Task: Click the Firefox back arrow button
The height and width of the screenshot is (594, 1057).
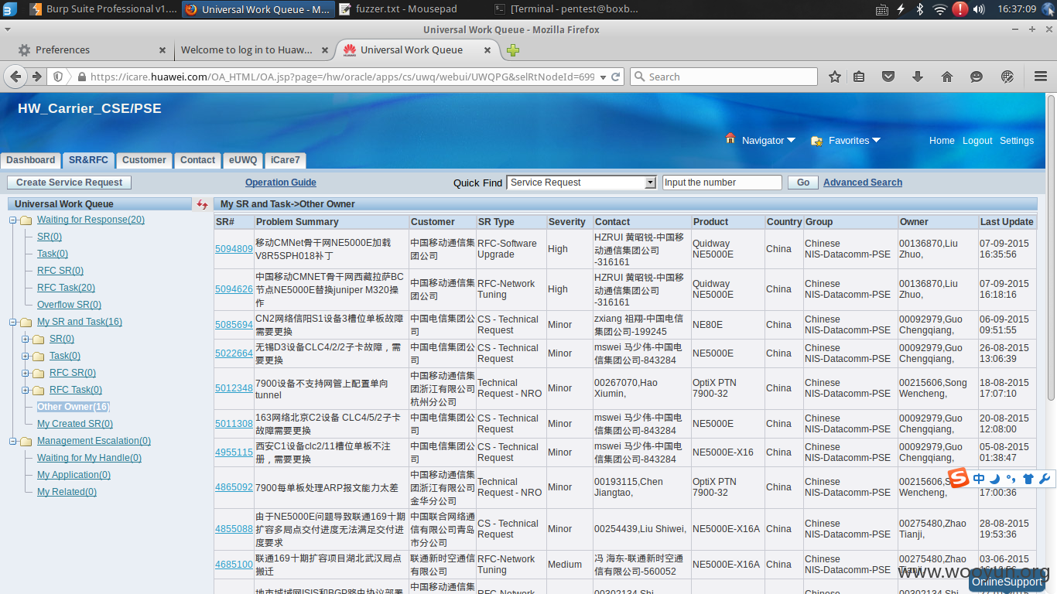Action: tap(15, 77)
